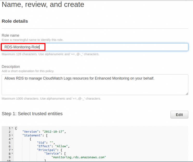The width and height of the screenshot is (193, 162).
Task: Click line number 2 in the editor gutter
Action: click(x=10, y=132)
